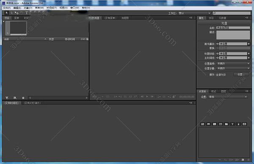Click the trash icon at Library bottom
Viewport: 254px width, 164px height.
click(x=248, y=160)
